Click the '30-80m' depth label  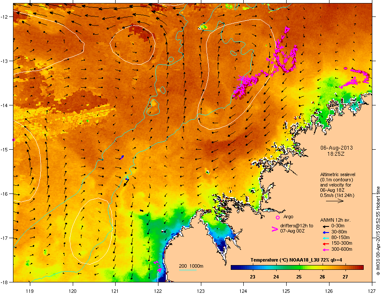click(339, 232)
